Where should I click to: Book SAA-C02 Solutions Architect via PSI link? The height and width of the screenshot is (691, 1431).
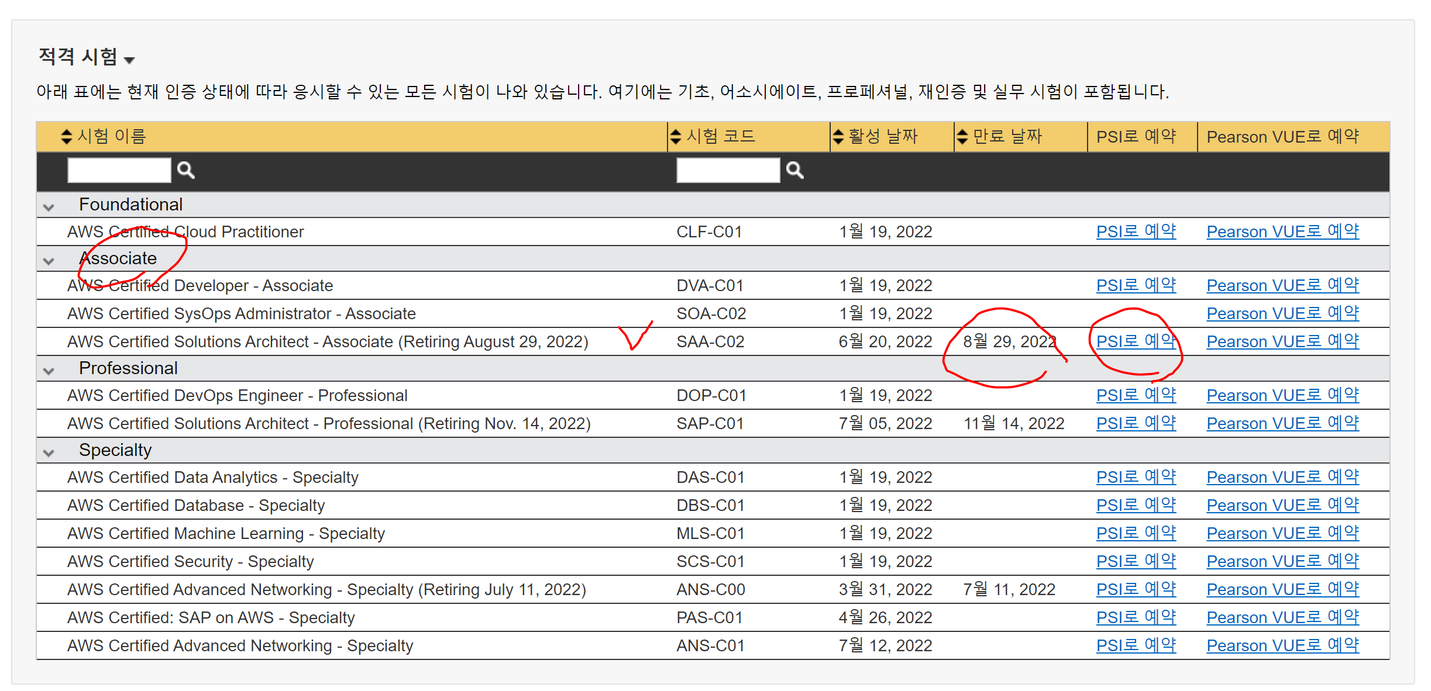click(x=1135, y=341)
